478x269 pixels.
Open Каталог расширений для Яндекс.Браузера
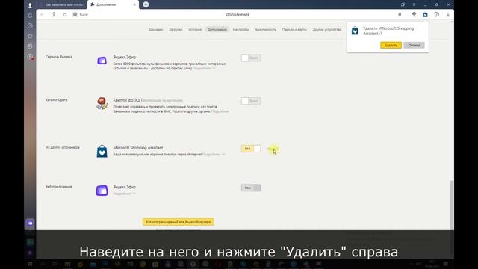pos(179,222)
